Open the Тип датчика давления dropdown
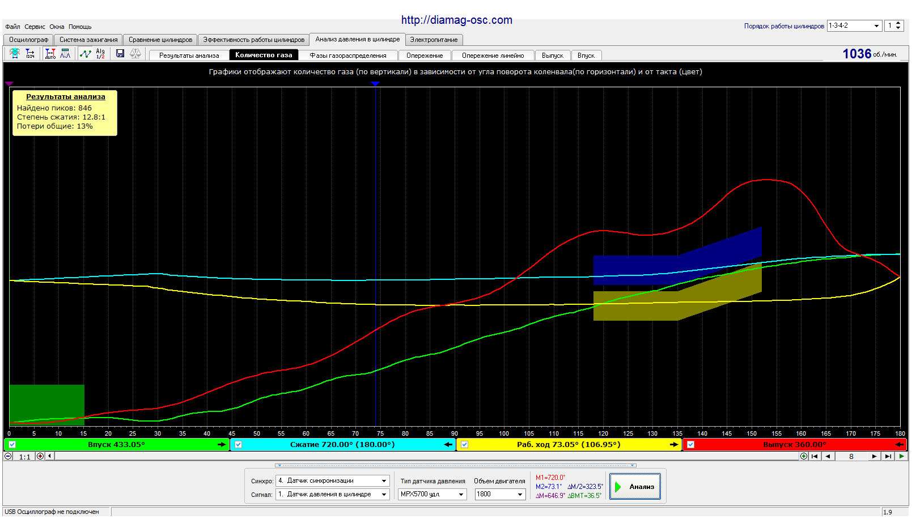The height and width of the screenshot is (519, 916). point(433,494)
